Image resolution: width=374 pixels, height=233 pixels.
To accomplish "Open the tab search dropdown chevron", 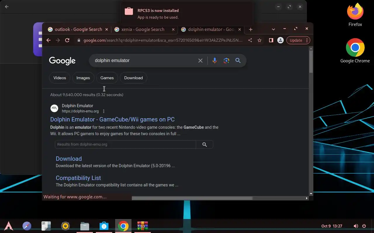I will (273, 29).
